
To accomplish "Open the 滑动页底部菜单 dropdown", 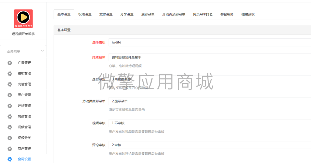I will click(x=210, y=101).
